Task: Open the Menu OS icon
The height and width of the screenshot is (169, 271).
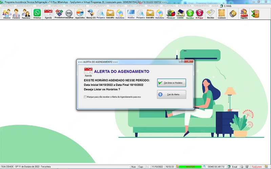Action: (x=90, y=14)
